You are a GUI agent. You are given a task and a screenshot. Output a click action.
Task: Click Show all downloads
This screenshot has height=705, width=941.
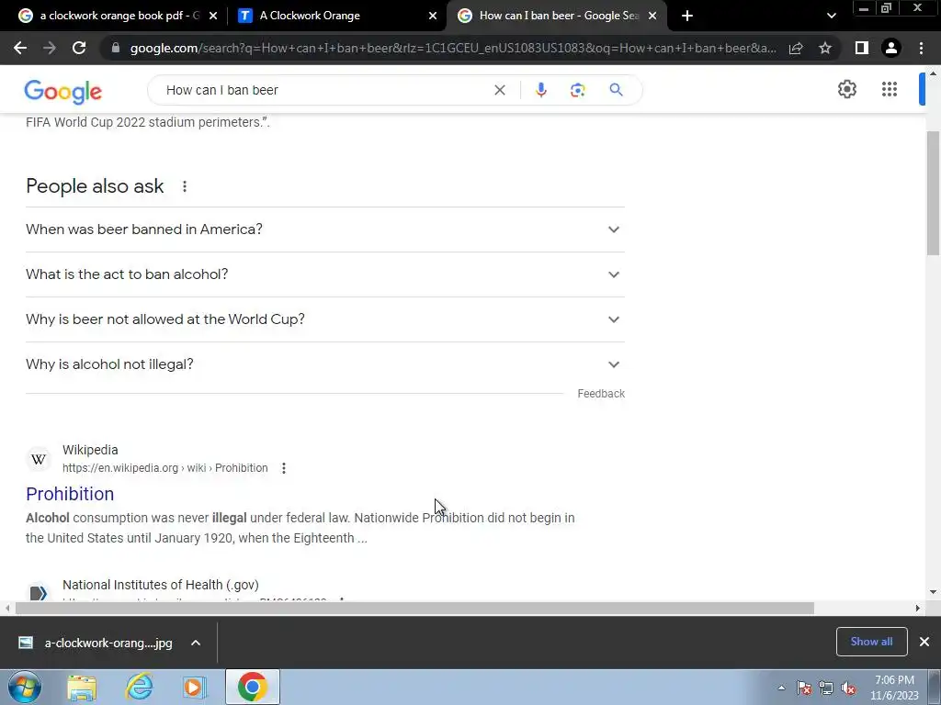click(871, 642)
